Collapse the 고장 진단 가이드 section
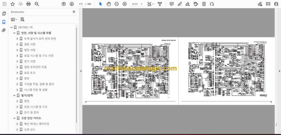281x135 pixels. click(x=14, y=118)
